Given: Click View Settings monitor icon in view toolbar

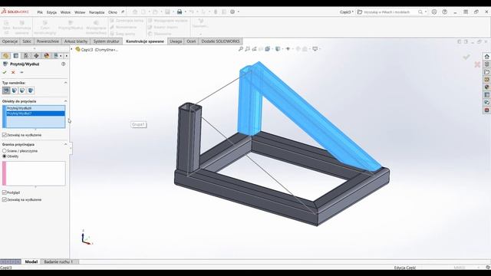Looking at the screenshot, I should [x=315, y=49].
